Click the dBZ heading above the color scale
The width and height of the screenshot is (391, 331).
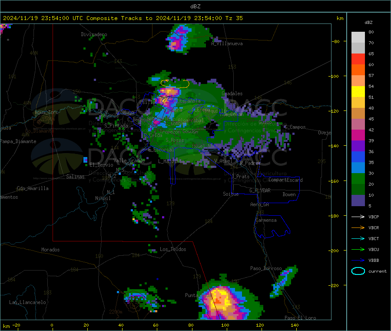[x=368, y=23]
